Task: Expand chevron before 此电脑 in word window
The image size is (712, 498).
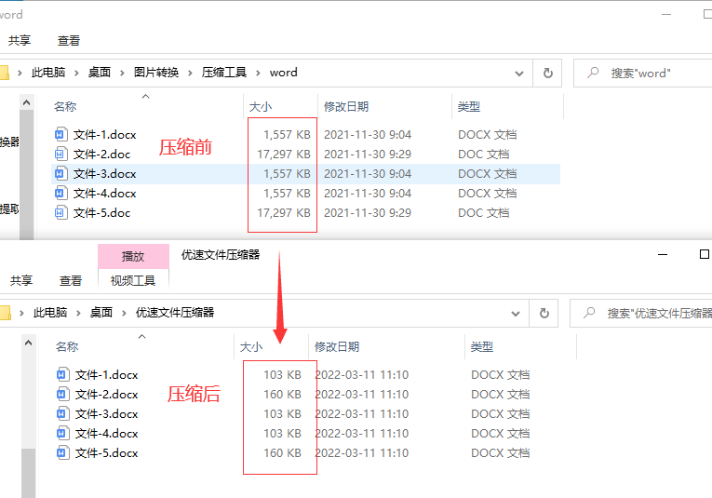Action: (20, 73)
